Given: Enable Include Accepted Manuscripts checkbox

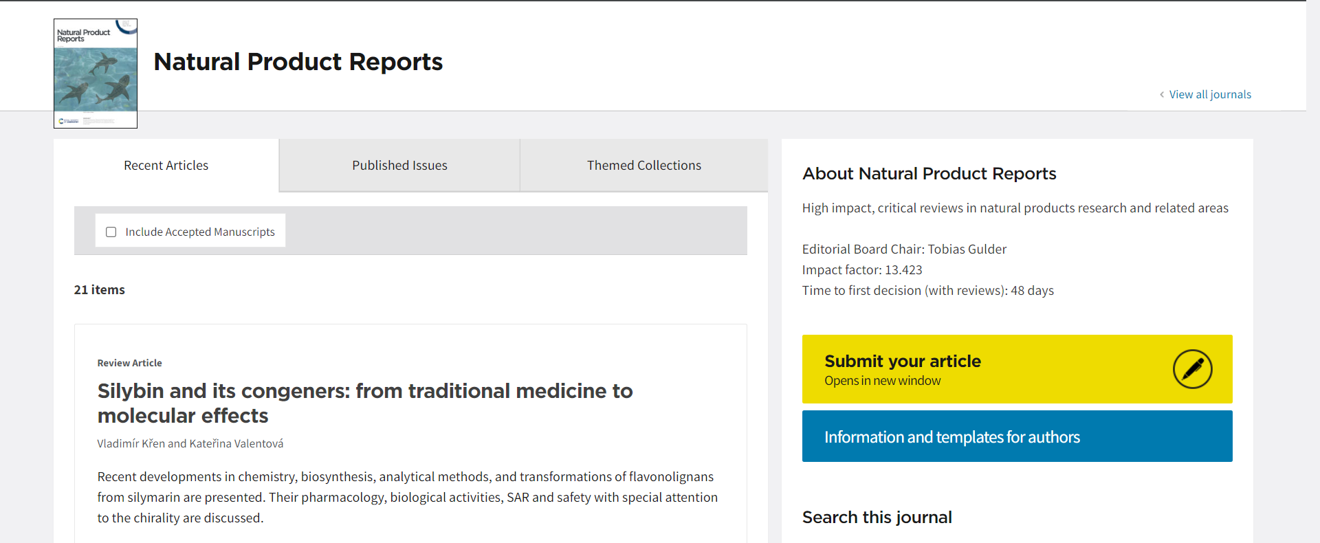Looking at the screenshot, I should pos(111,232).
